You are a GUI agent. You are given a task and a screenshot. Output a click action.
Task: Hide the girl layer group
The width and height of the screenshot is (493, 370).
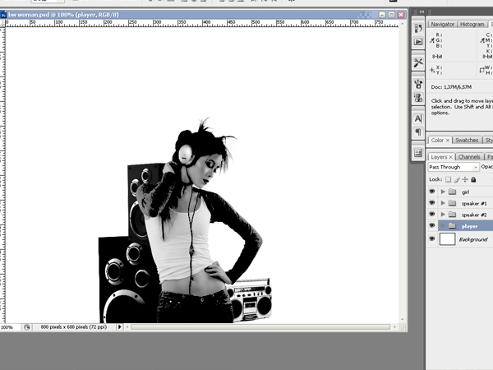coord(432,192)
